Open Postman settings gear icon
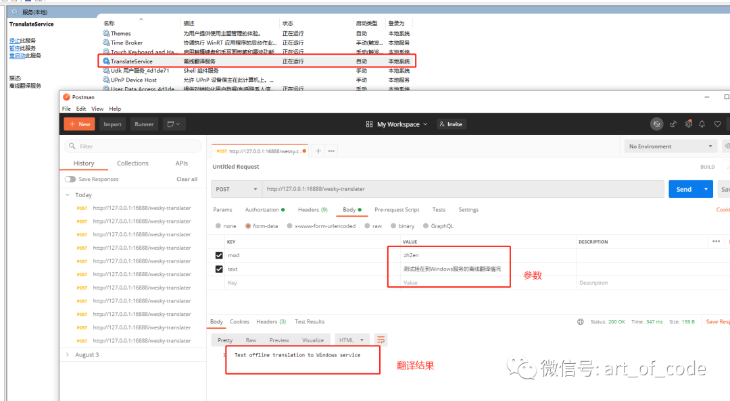Image resolution: width=730 pixels, height=401 pixels. (688, 124)
